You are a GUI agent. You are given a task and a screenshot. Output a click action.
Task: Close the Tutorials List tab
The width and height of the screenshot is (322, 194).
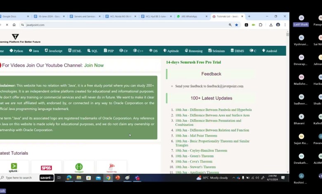click(242, 17)
